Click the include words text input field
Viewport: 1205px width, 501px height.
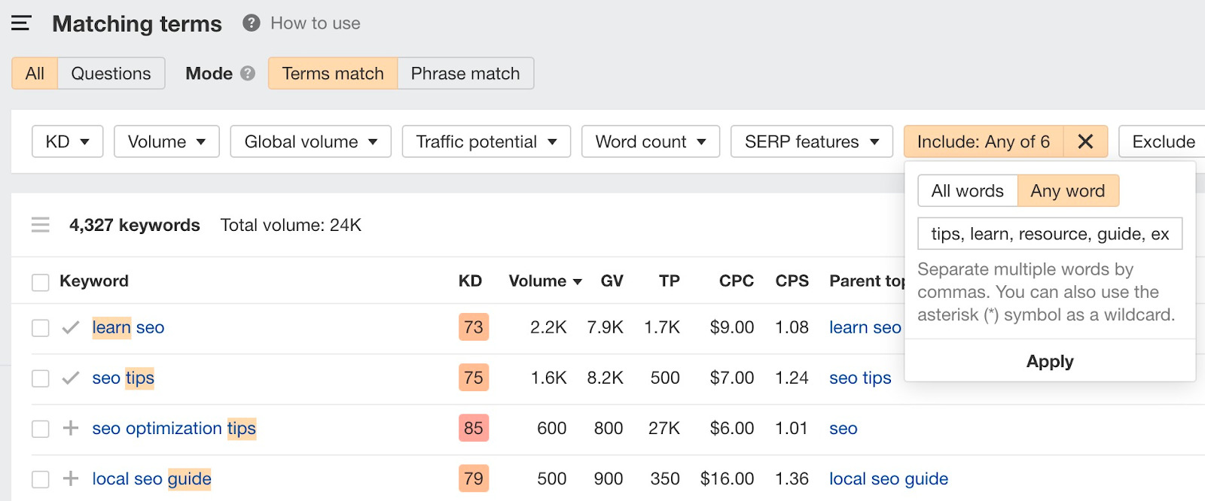tap(1050, 234)
